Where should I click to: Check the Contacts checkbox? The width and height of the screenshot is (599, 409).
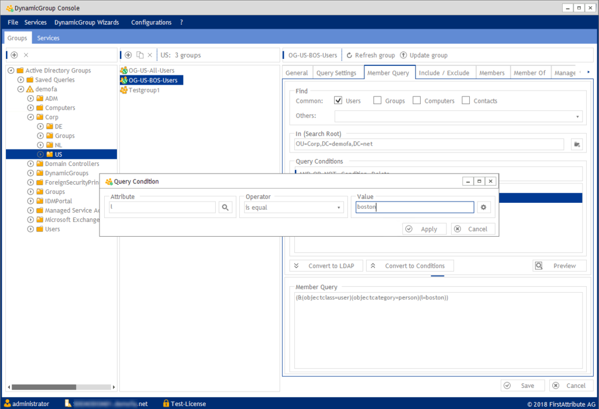pyautogui.click(x=466, y=100)
